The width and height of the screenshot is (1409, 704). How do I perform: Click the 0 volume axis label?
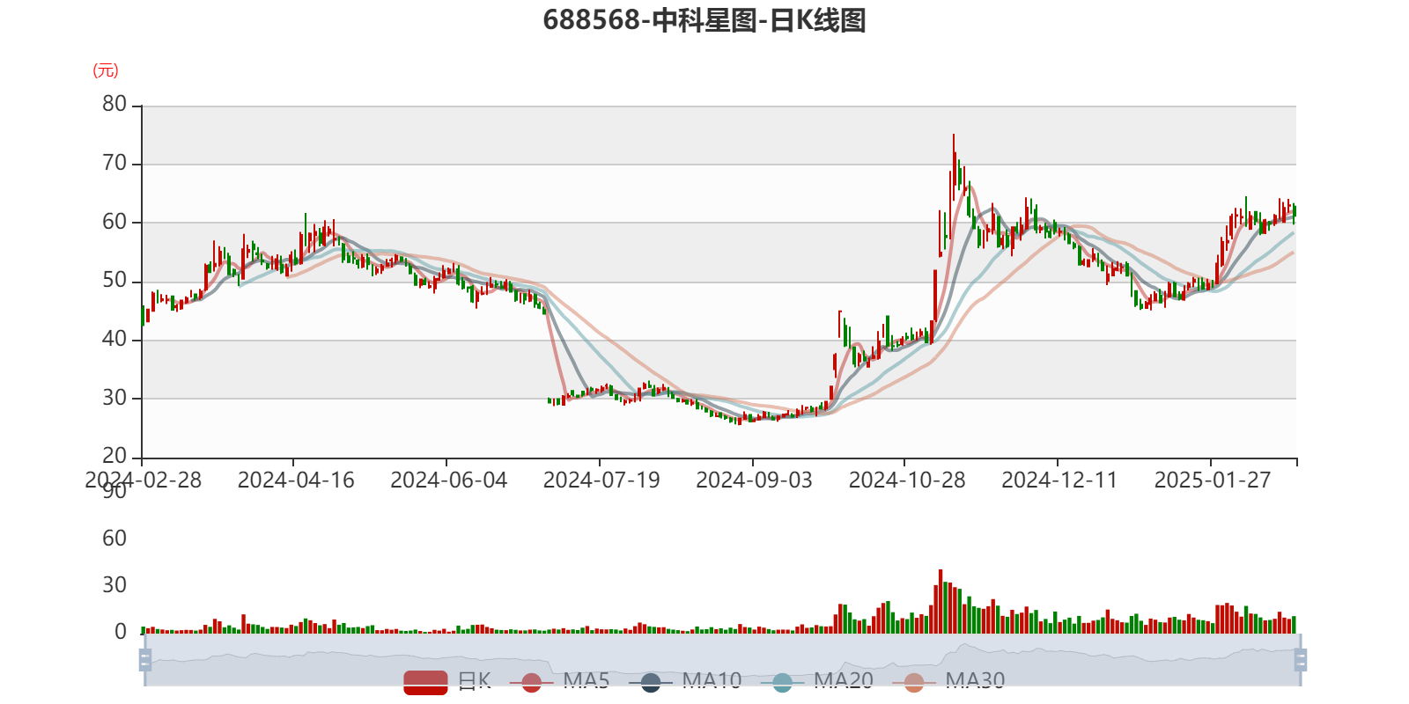click(x=121, y=631)
